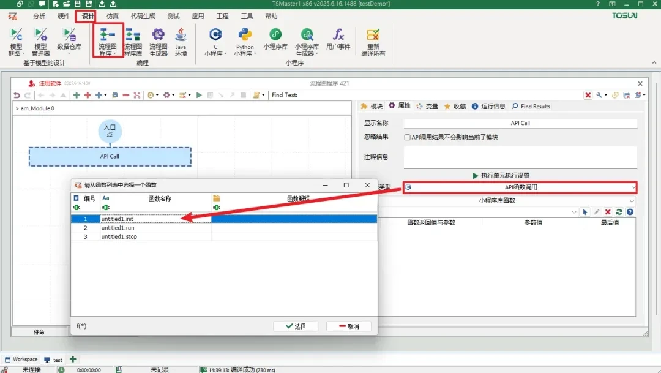Toggle the API调用结果不会影响当前子模块 checkbox

(x=408, y=138)
